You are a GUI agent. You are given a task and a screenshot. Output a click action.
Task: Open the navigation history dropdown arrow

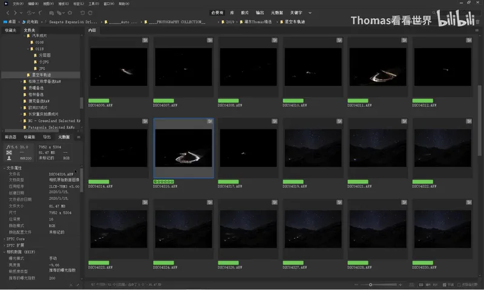pos(21,13)
